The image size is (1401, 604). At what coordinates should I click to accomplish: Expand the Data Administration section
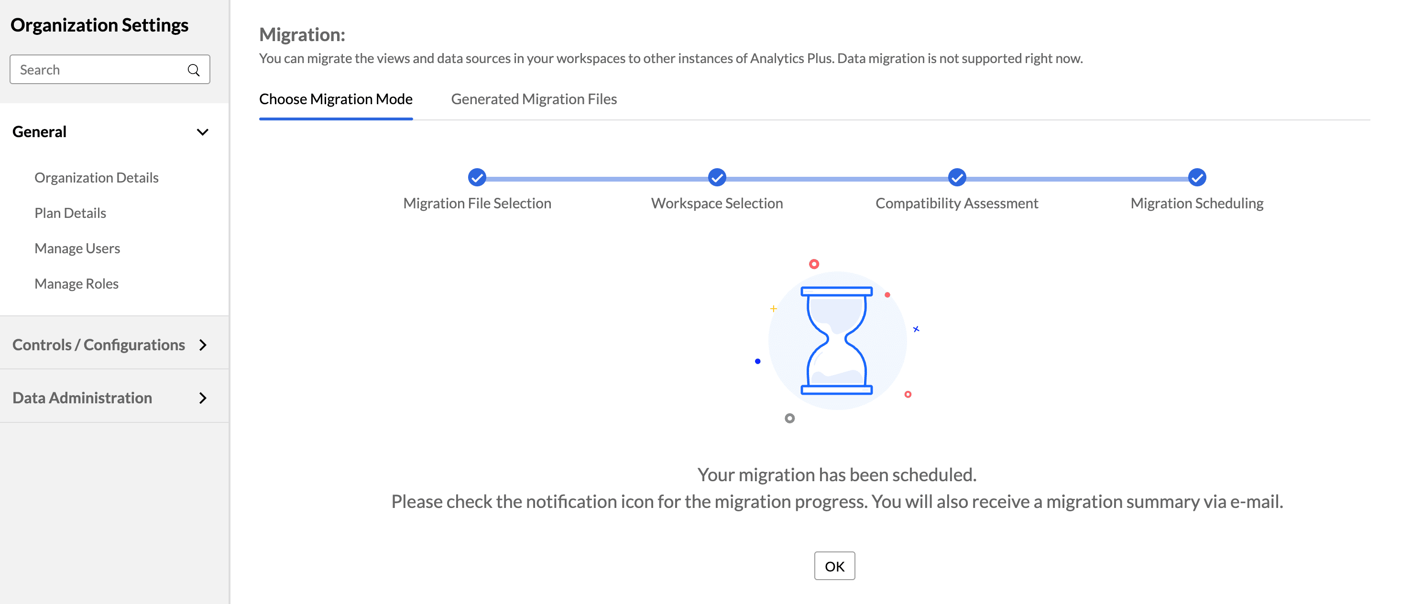click(202, 398)
